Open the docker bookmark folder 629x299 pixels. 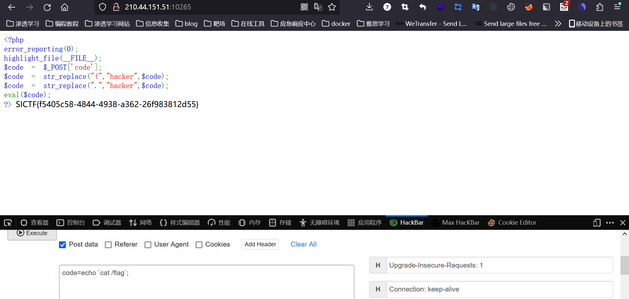point(336,24)
